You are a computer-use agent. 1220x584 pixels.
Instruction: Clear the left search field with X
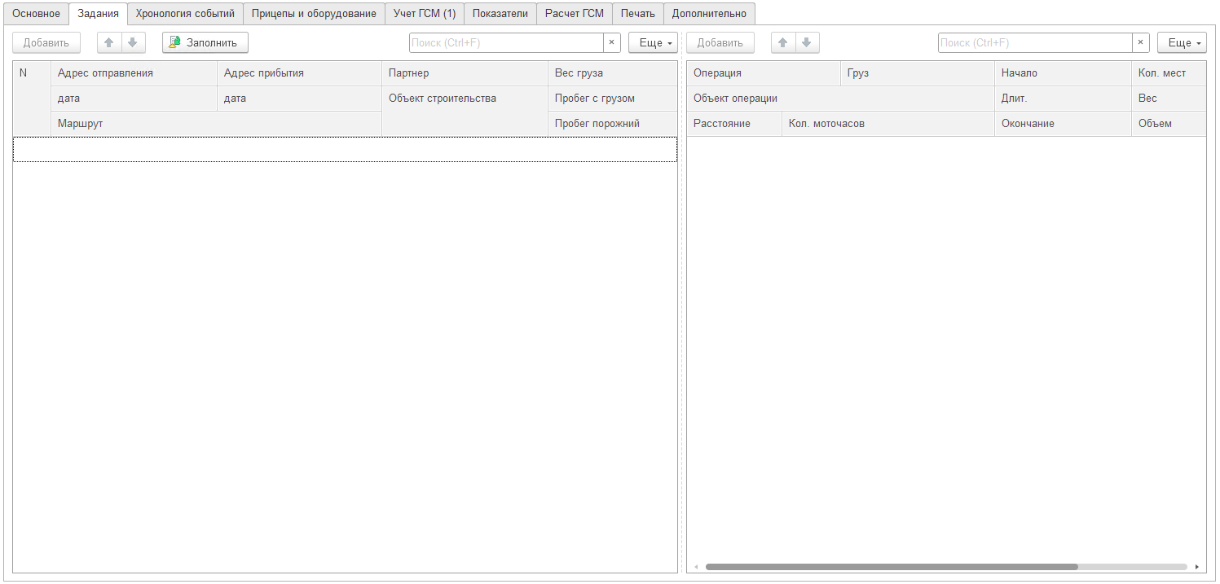pyautogui.click(x=611, y=42)
